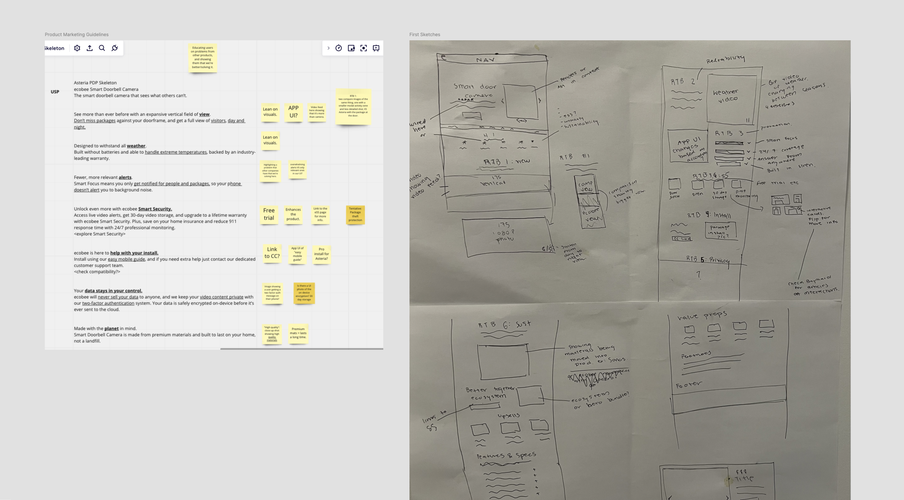904x500 pixels.
Task: Select "App UI of easy mobile guide" note
Action: pyautogui.click(x=297, y=254)
